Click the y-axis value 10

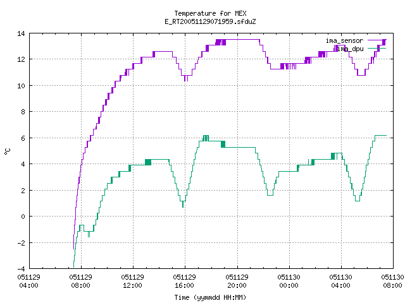coord(21,86)
